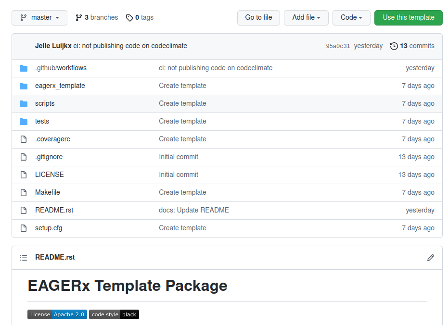Click the tags icon next to 0 tags
The width and height of the screenshot is (448, 325).
click(x=129, y=18)
